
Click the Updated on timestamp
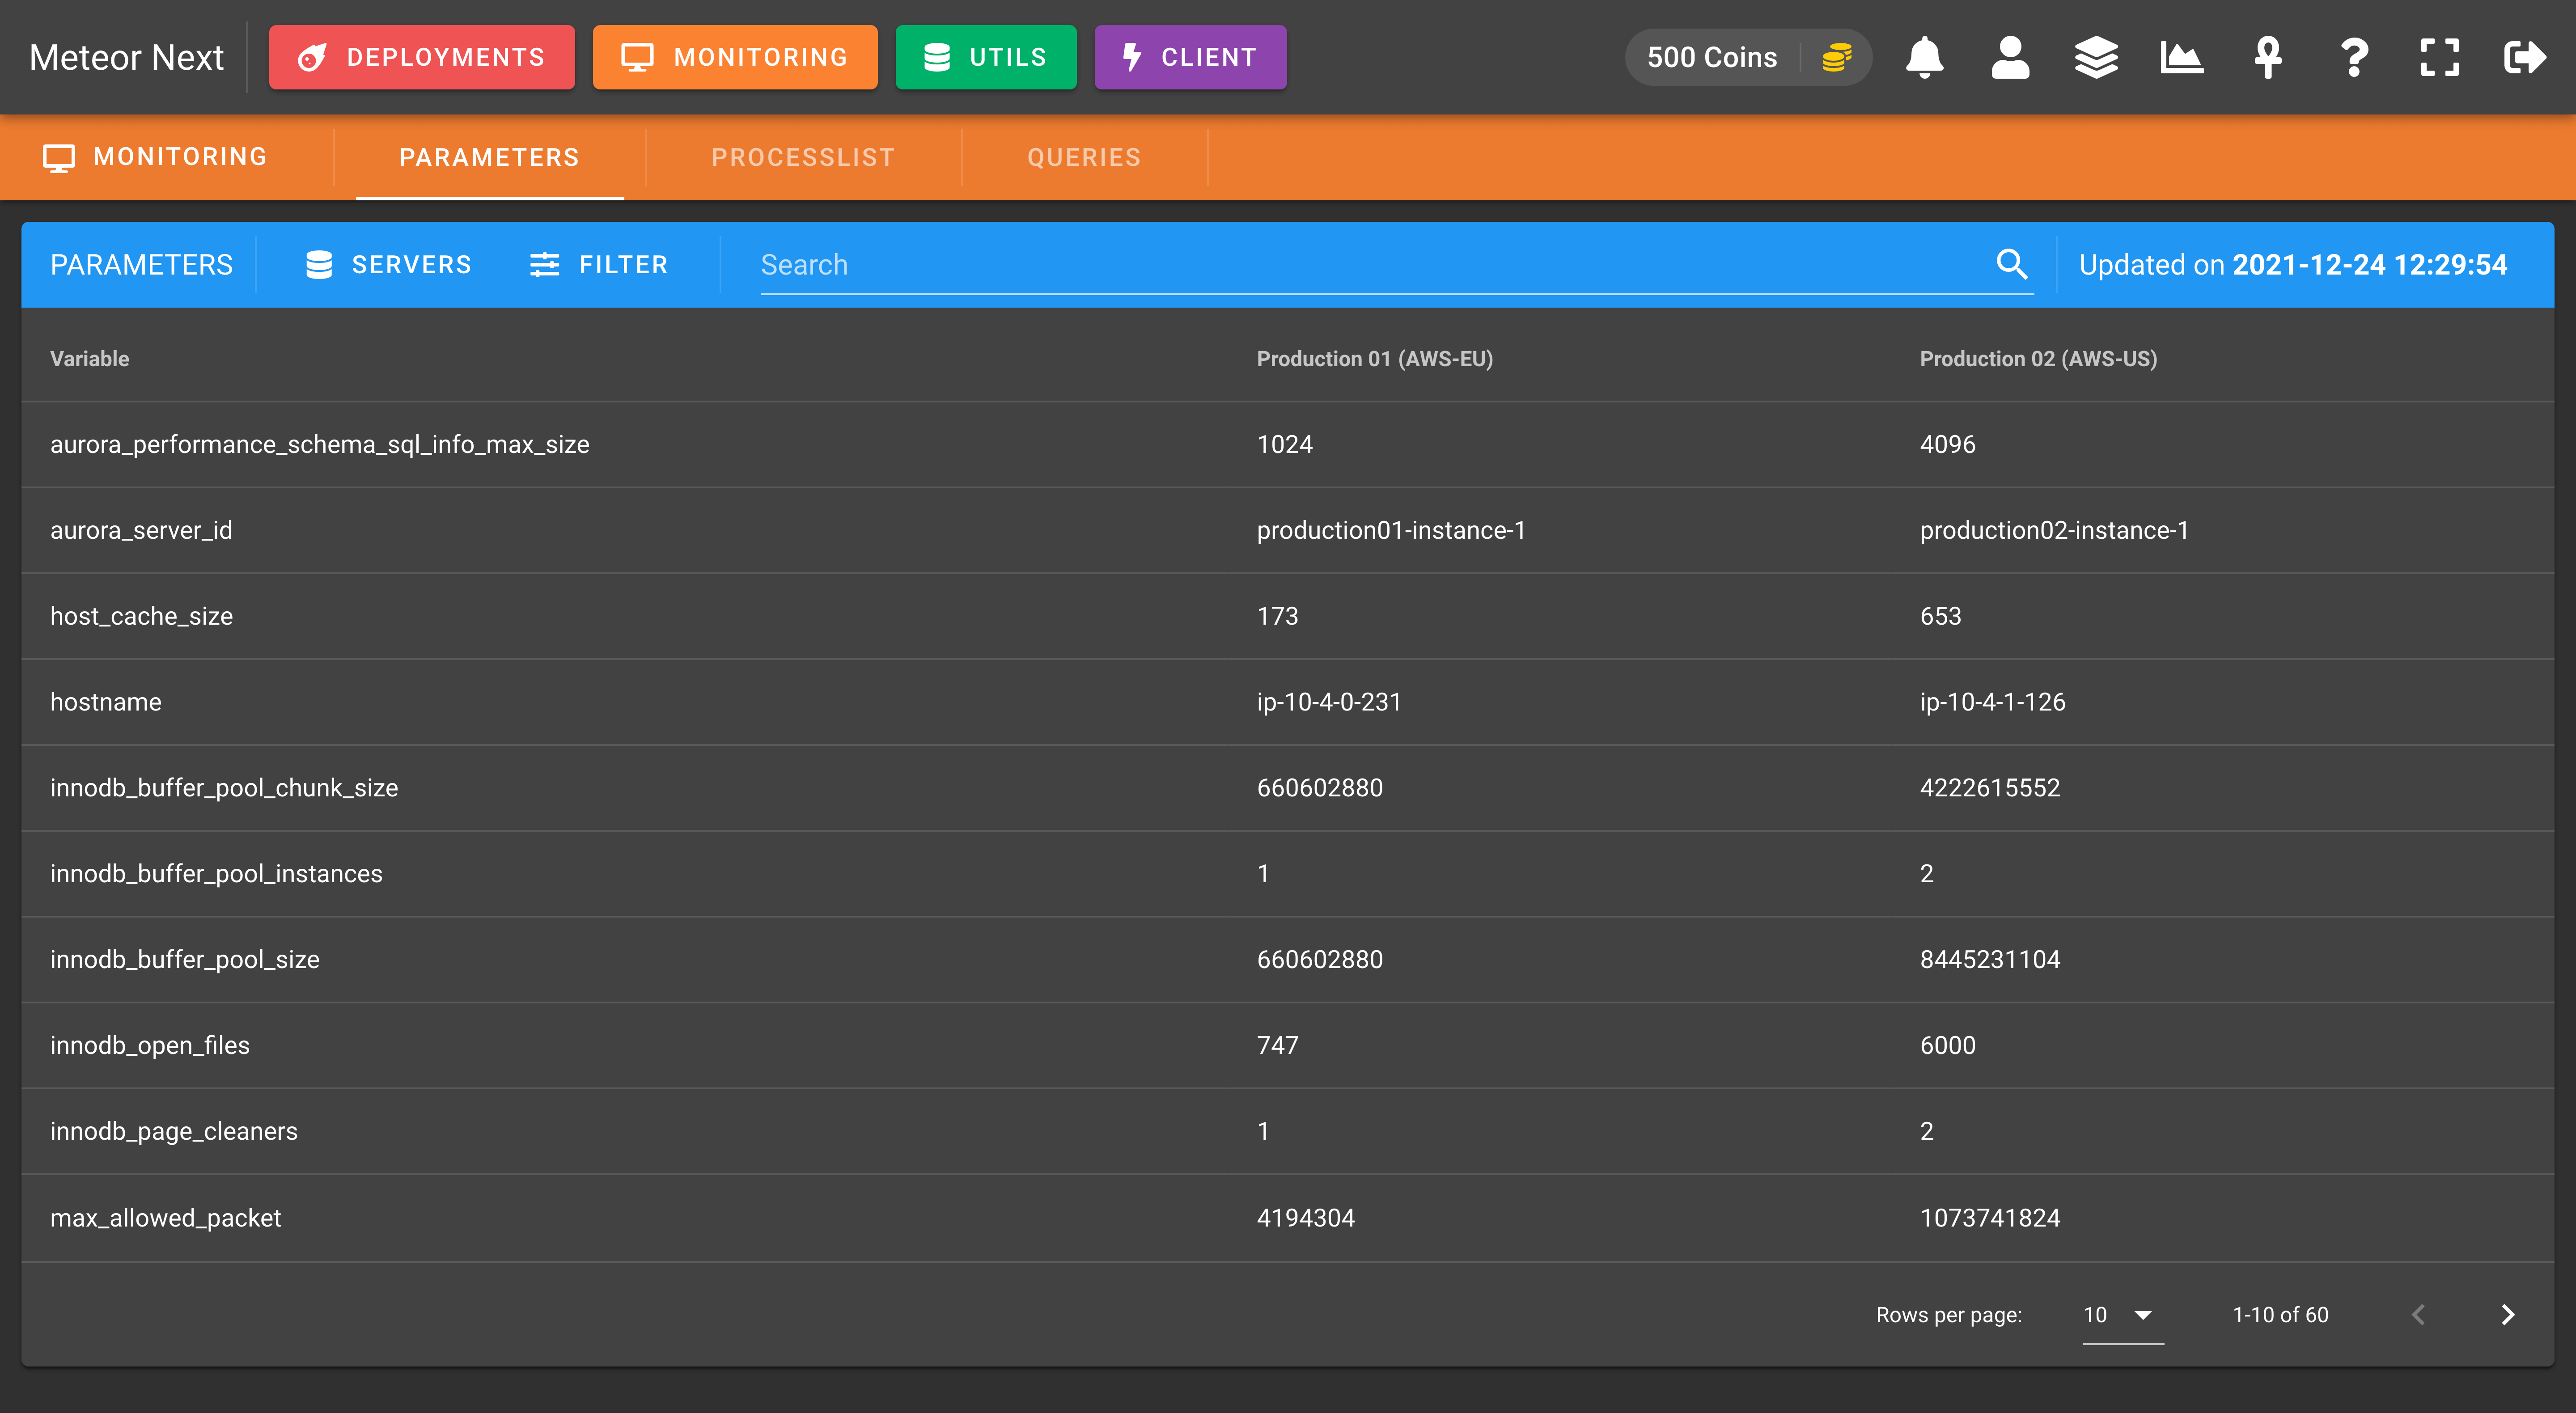[x=2293, y=265]
